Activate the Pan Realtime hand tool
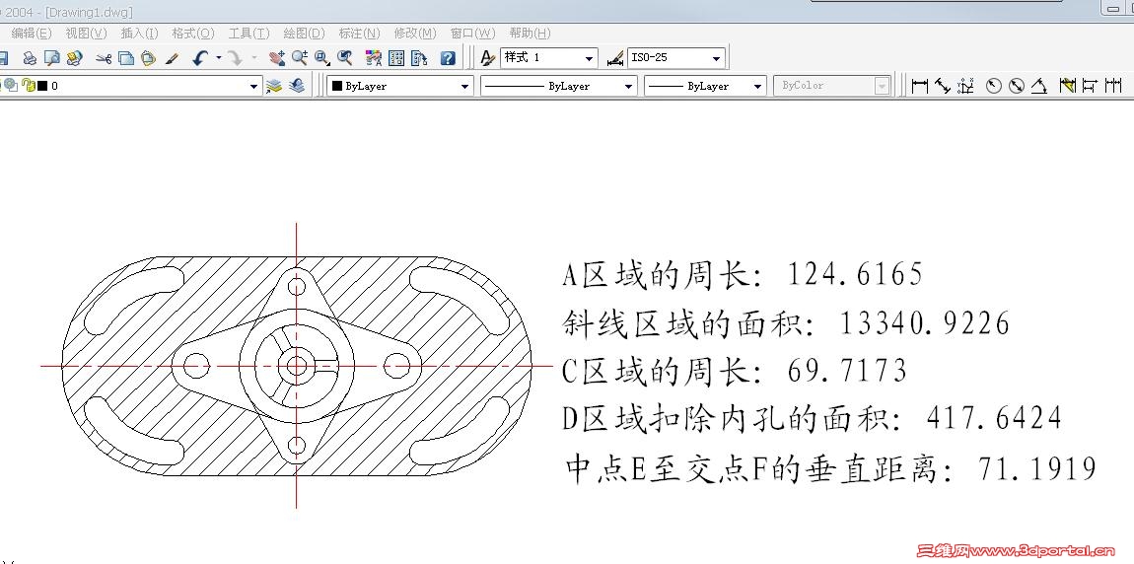This screenshot has height=564, width=1134. (276, 58)
